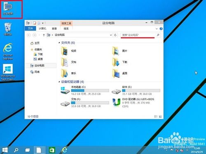Viewport: 206px width, 154px height.
Task: Open the address bar history dropdown
Action: pyautogui.click(x=111, y=35)
